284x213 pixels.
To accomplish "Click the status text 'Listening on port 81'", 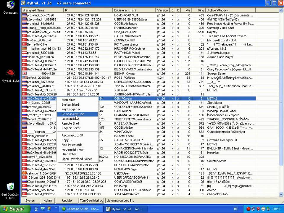I will [x=120, y=201].
